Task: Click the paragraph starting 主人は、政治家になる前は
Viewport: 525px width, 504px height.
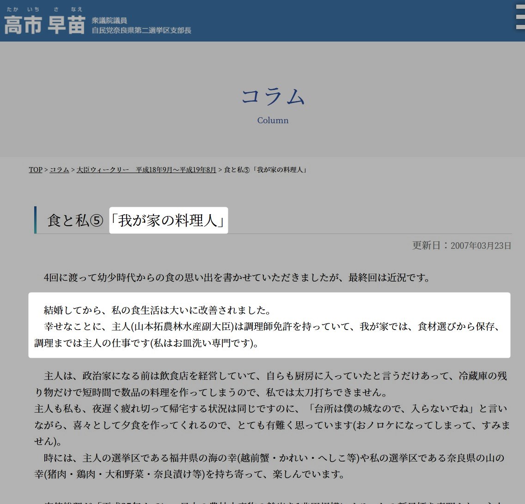Action: click(x=271, y=384)
